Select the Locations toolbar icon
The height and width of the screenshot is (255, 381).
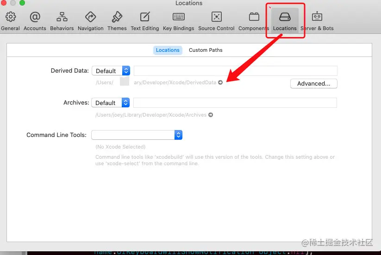(x=285, y=21)
